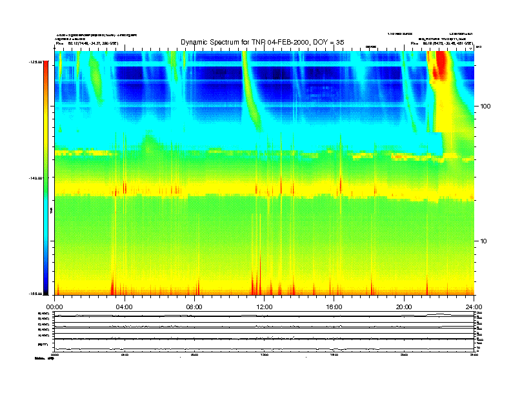The width and height of the screenshot is (511, 395).
Task: Click the 'Dynamic Spectrum for TNR 04-FEB-2000' title
Action: pos(263,42)
